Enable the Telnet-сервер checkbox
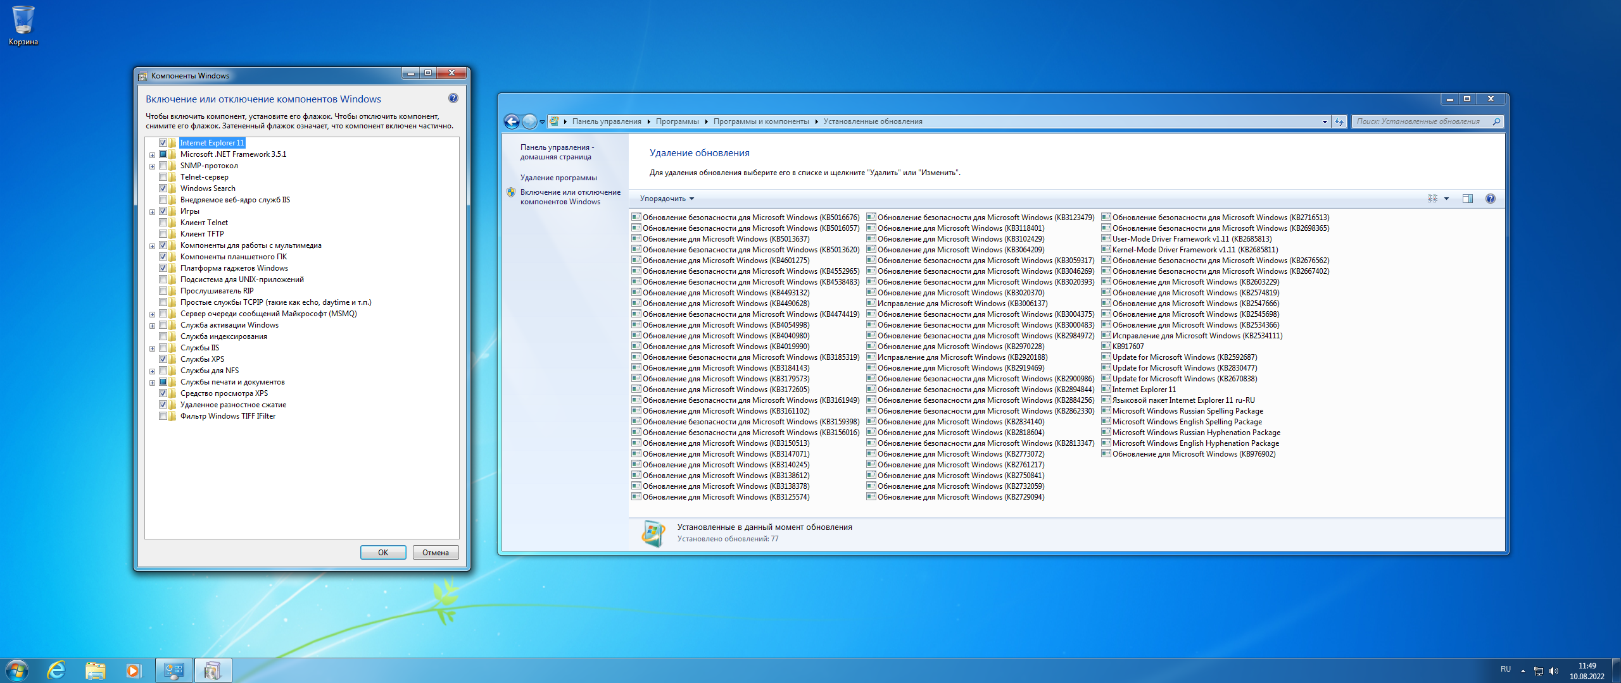The width and height of the screenshot is (1621, 683). pos(163,177)
